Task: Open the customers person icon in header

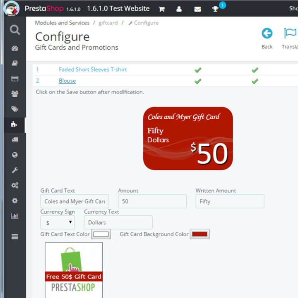Action: [x=179, y=9]
